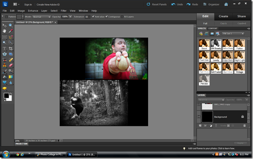The image size is (253, 159).
Task: Switch to the Create tab
Action: (x=223, y=16)
